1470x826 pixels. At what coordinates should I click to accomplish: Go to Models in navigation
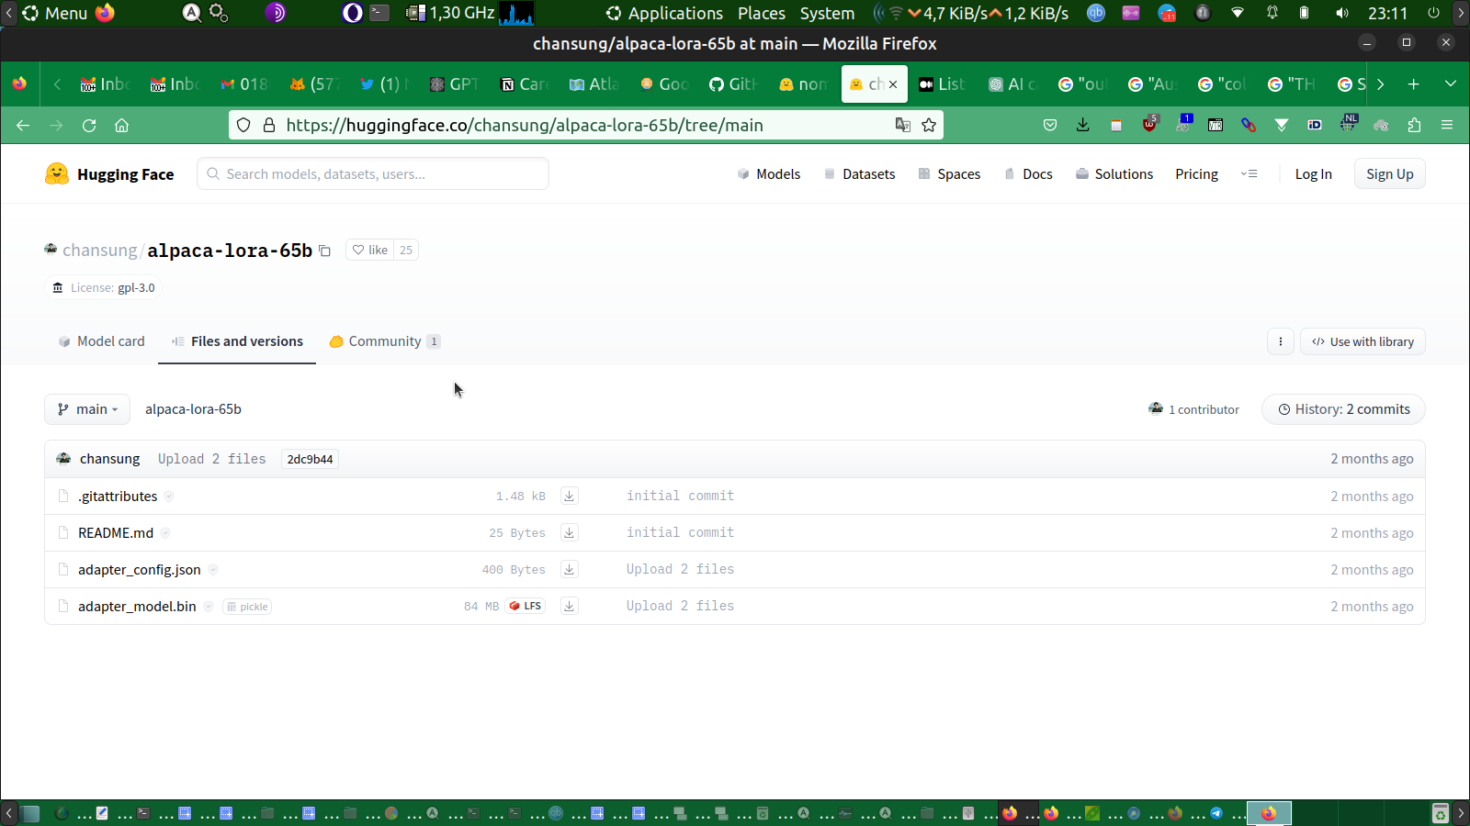[769, 174]
